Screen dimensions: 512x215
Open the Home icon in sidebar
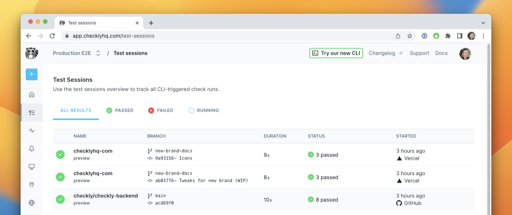32,94
